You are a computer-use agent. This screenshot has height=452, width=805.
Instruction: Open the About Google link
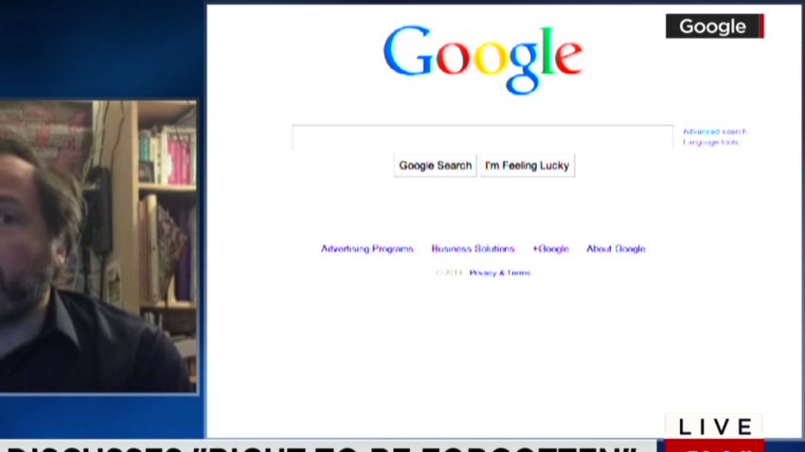[616, 249]
